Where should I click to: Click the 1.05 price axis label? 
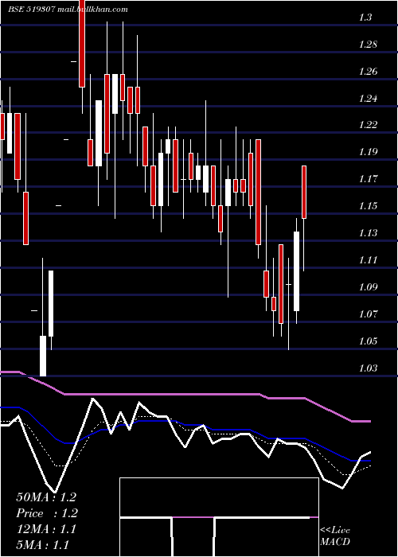pos(368,341)
